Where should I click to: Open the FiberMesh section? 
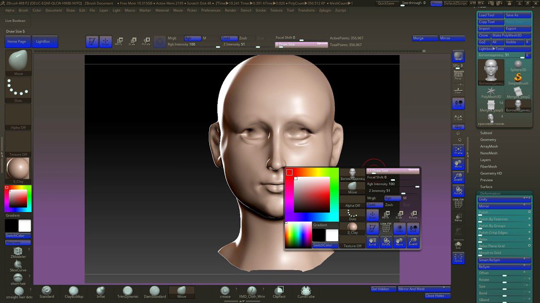[489, 167]
